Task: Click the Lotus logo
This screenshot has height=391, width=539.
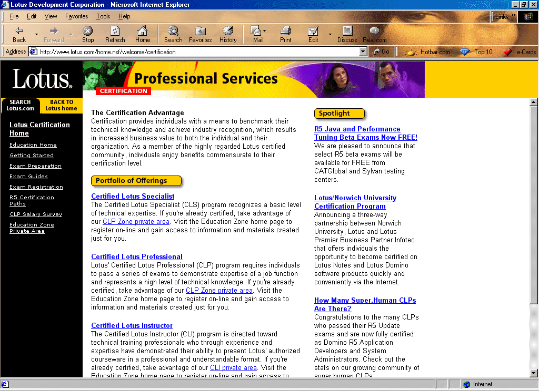Action: point(42,79)
